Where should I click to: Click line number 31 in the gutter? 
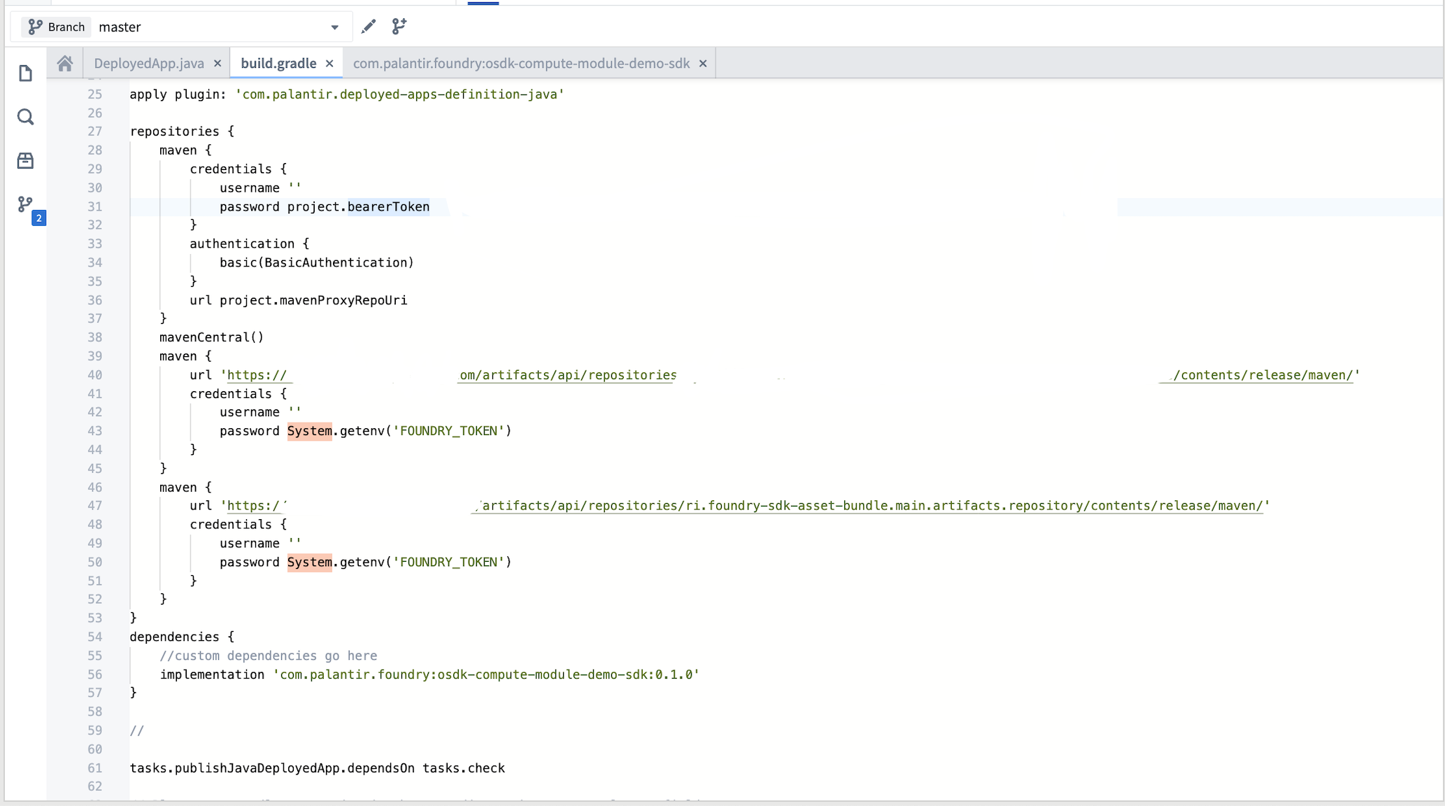(x=95, y=206)
